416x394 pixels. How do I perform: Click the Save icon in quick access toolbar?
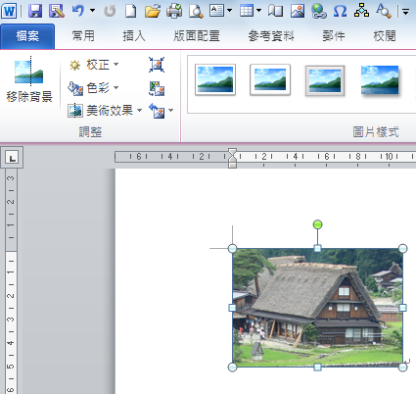click(x=35, y=11)
